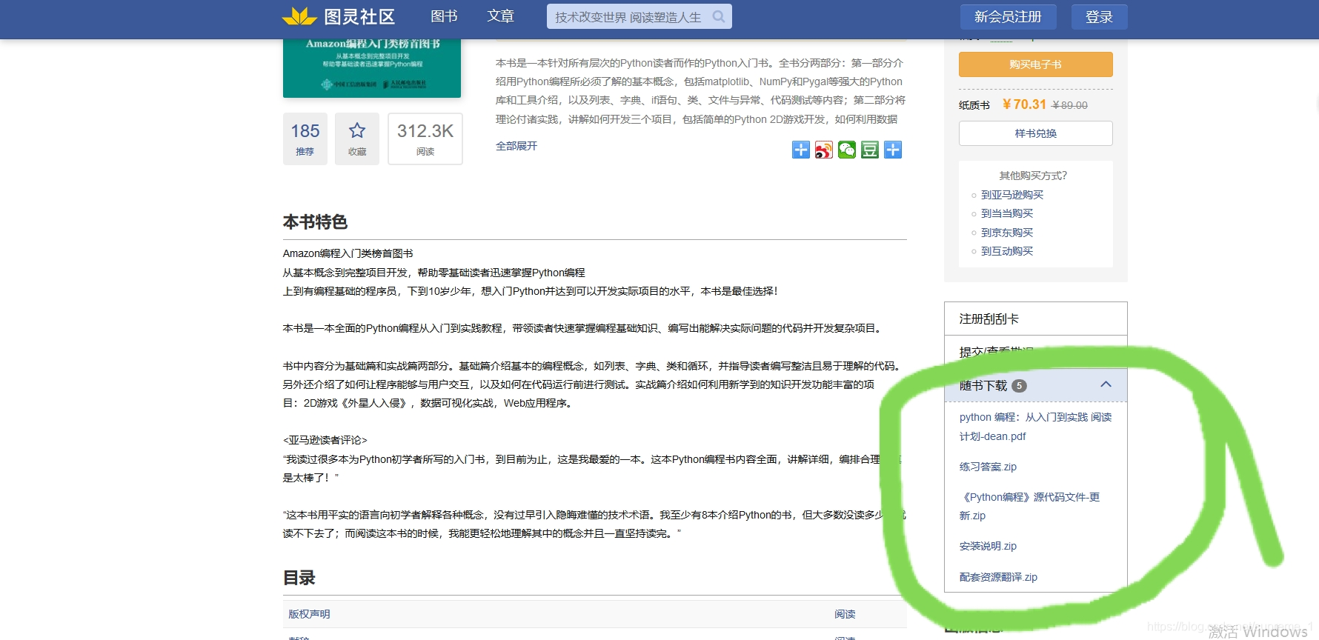Download 安装说明.zip
Screen dimensions: 1319x640
point(988,546)
